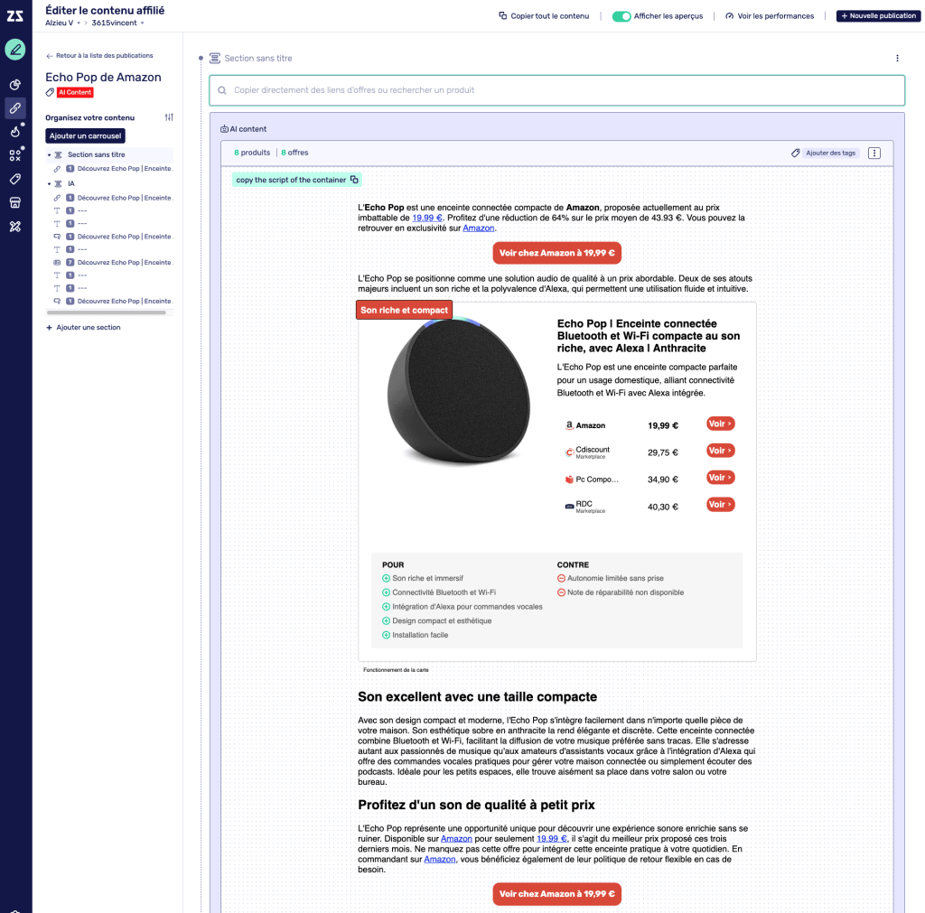
Task: Click the Nouvelle publication button
Action: point(878,16)
